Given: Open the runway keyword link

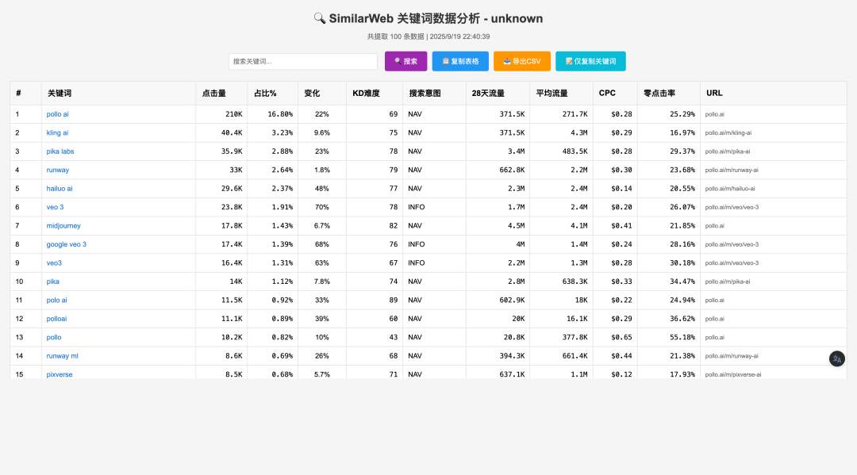Looking at the screenshot, I should point(57,170).
